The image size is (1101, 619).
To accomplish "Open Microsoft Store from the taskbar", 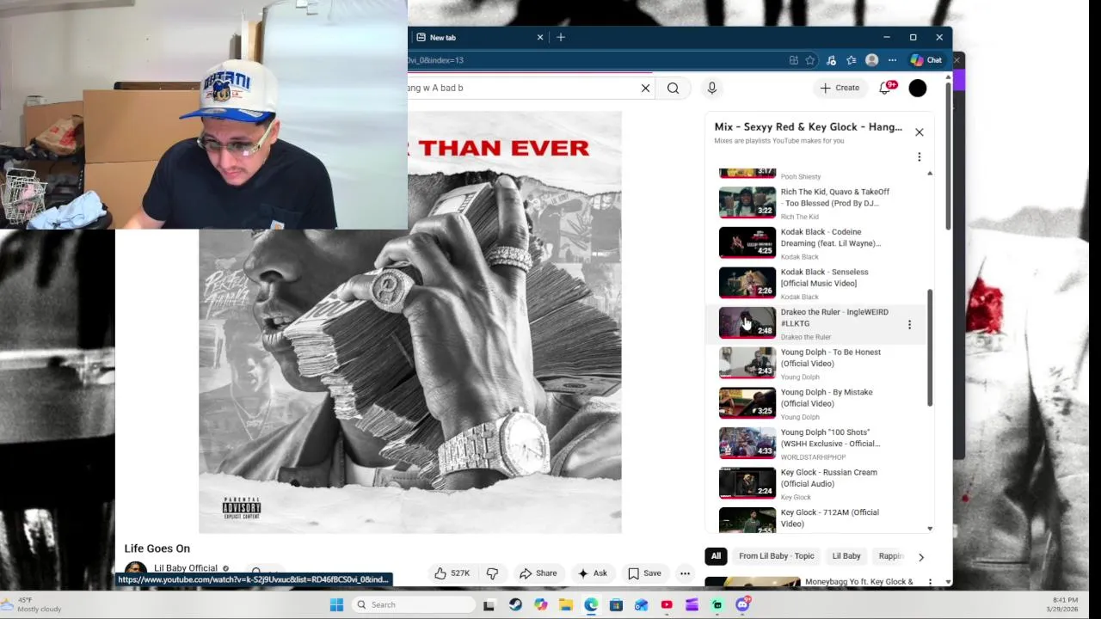I will click(616, 604).
